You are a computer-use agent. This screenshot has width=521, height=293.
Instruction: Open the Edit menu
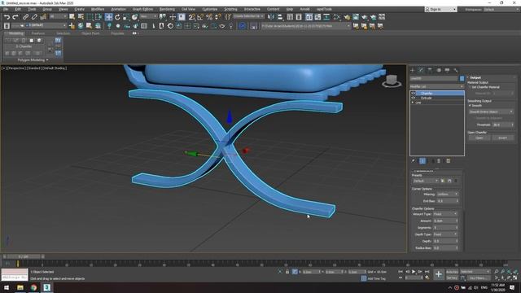[x=18, y=9]
